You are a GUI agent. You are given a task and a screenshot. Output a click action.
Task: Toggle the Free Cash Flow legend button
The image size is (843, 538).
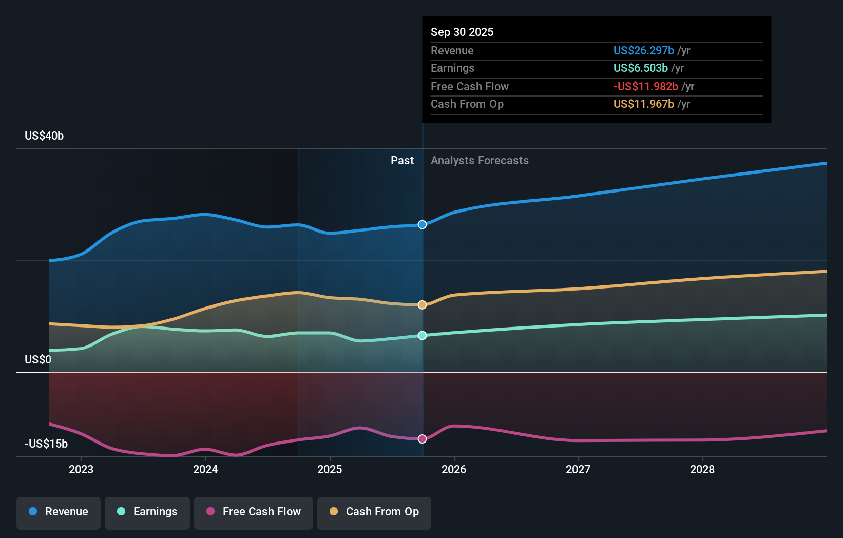pyautogui.click(x=254, y=513)
